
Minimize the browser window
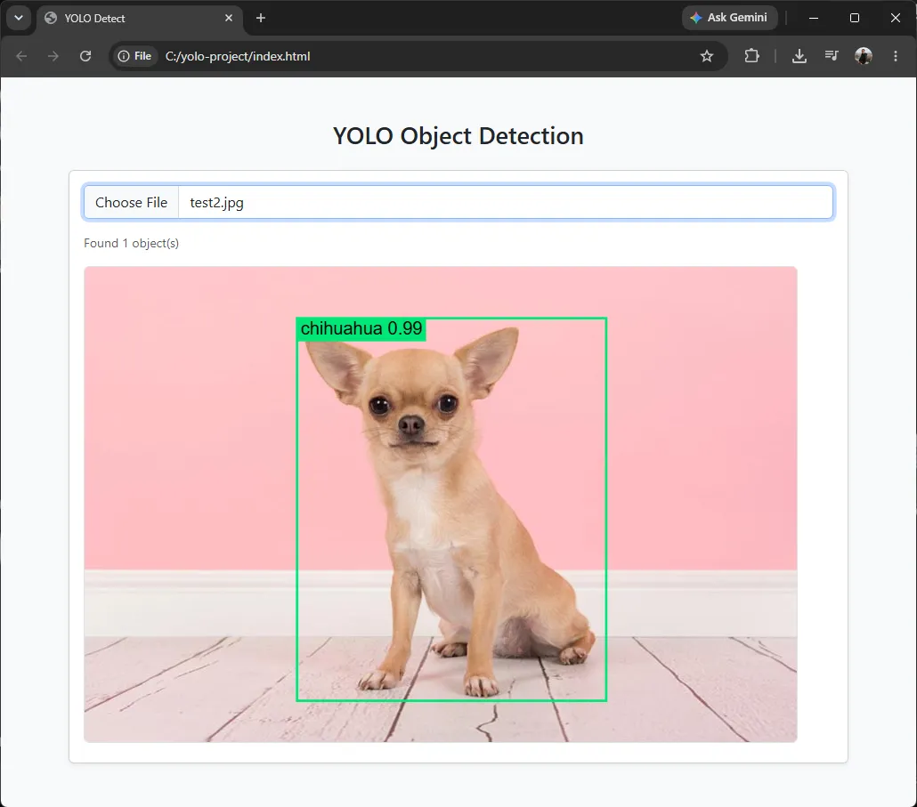(814, 18)
